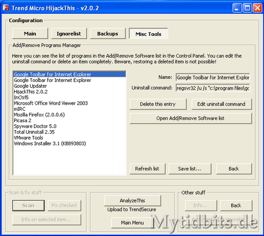Maximize the HijackThis window

(x=247, y=8)
